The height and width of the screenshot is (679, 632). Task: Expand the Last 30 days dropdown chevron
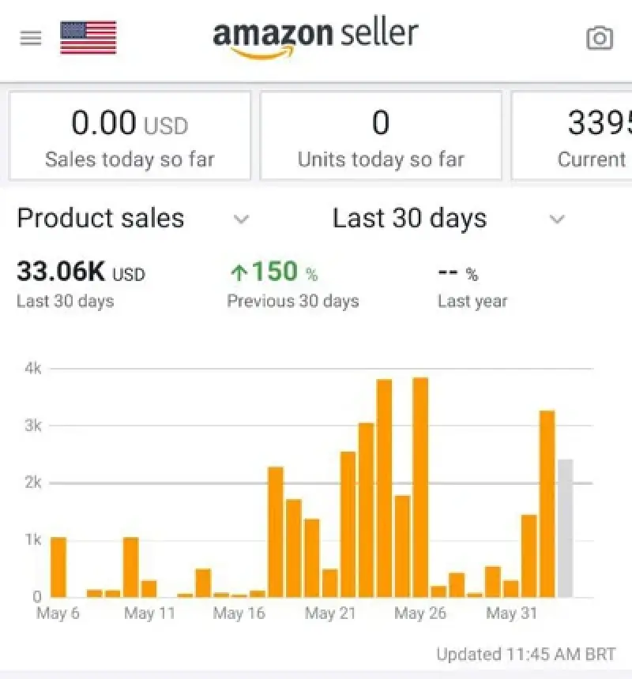coord(557,219)
